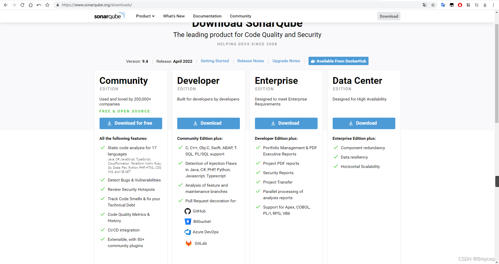This screenshot has width=499, height=264.
Task: Click the 'Release: April 2022' text
Action: [174, 61]
